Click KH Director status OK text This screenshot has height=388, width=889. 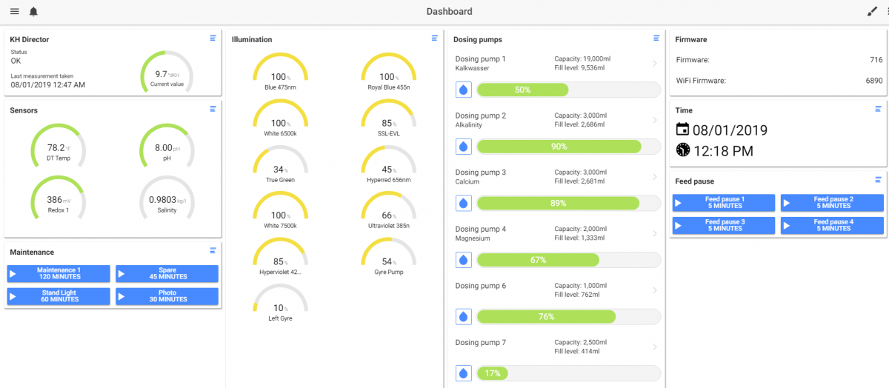[16, 60]
